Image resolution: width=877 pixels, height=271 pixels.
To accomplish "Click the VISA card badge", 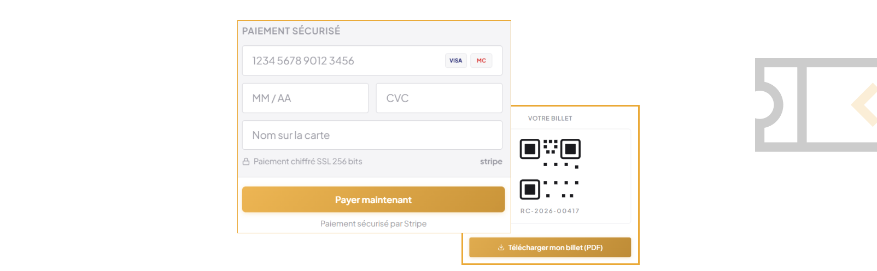I will [x=456, y=61].
